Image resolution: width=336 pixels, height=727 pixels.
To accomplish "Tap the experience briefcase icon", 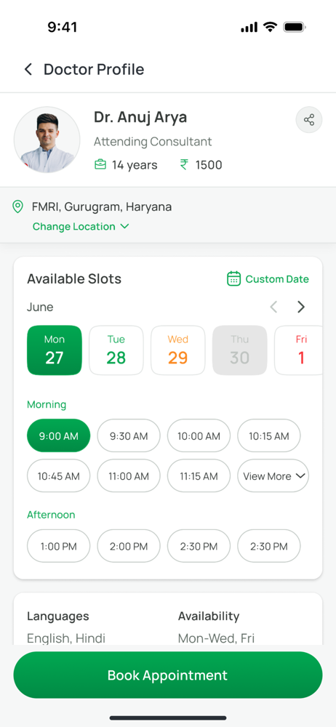I will (100, 164).
